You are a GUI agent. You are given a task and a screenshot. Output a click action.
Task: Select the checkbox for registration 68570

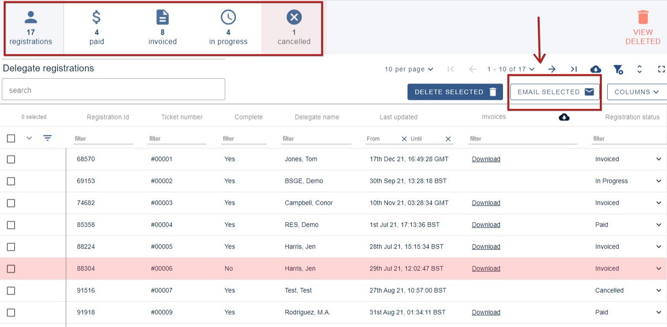(11, 159)
